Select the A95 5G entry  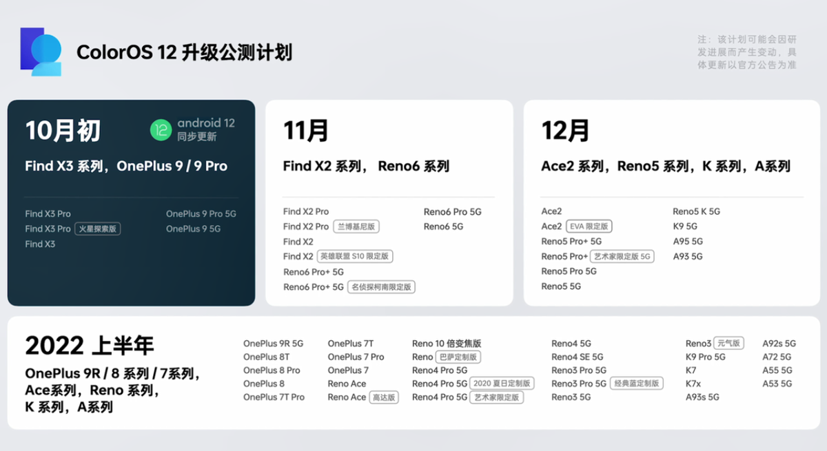point(688,242)
